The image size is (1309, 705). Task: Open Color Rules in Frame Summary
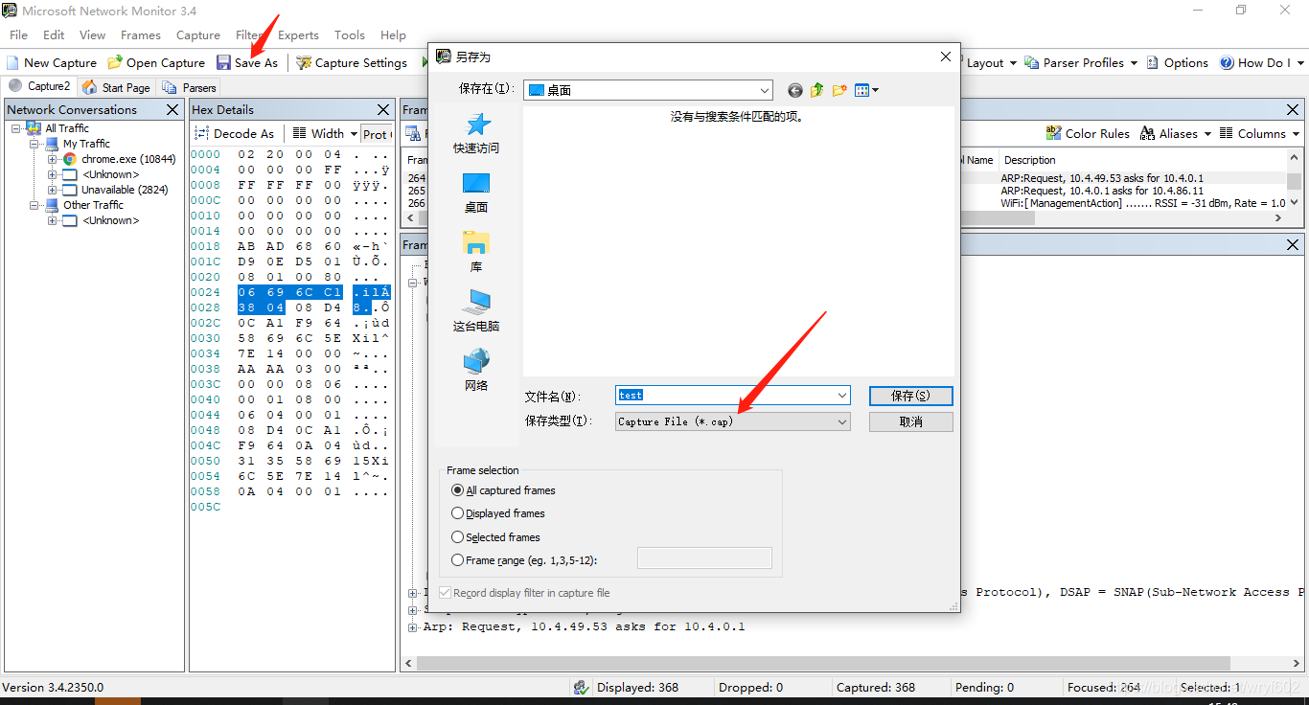pos(1088,133)
